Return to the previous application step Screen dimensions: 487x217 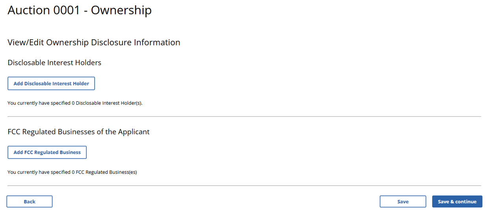pyautogui.click(x=30, y=201)
